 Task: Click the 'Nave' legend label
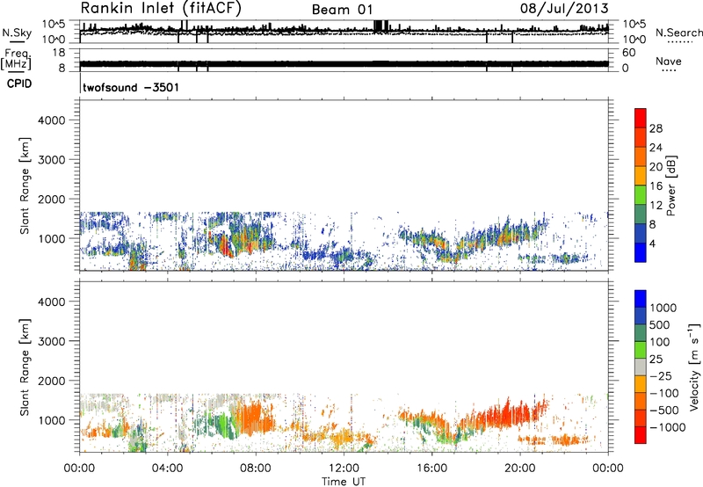tap(669, 61)
